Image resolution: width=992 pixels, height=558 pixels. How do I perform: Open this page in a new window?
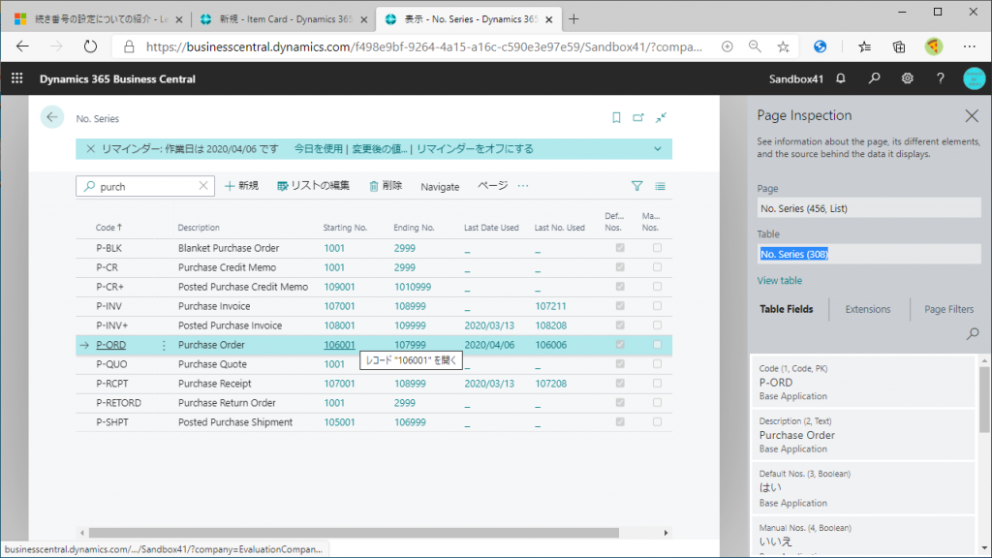(638, 117)
